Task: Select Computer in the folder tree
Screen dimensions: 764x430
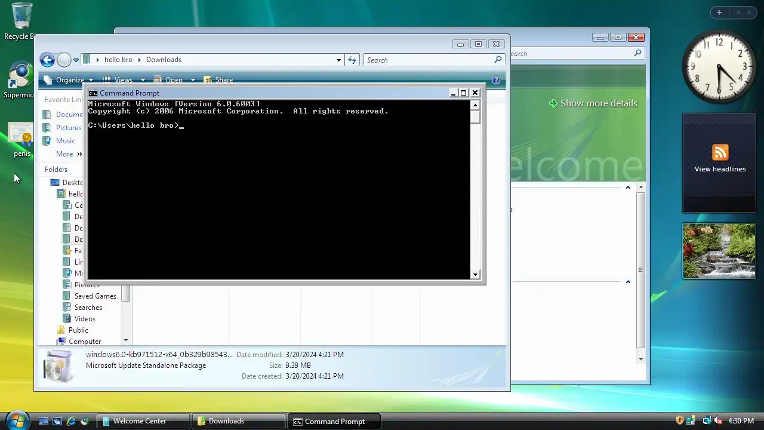Action: tap(79, 342)
